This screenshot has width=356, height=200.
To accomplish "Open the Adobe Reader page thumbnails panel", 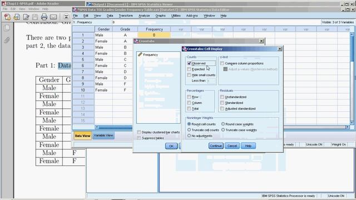I will coord(7,28).
